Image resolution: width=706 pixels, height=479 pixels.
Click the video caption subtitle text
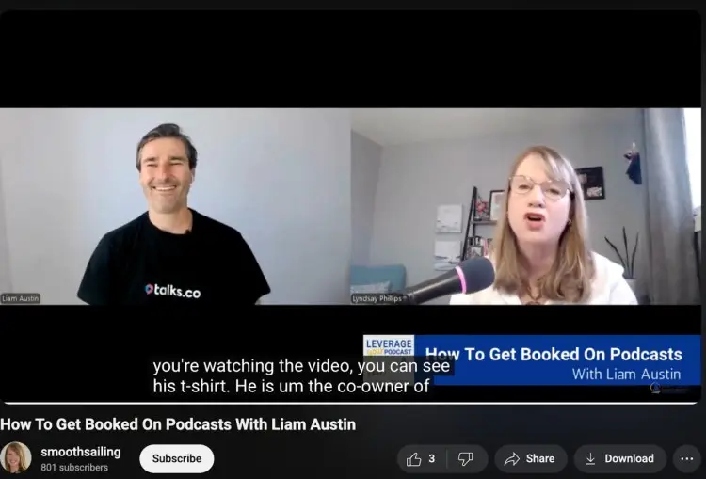click(301, 375)
